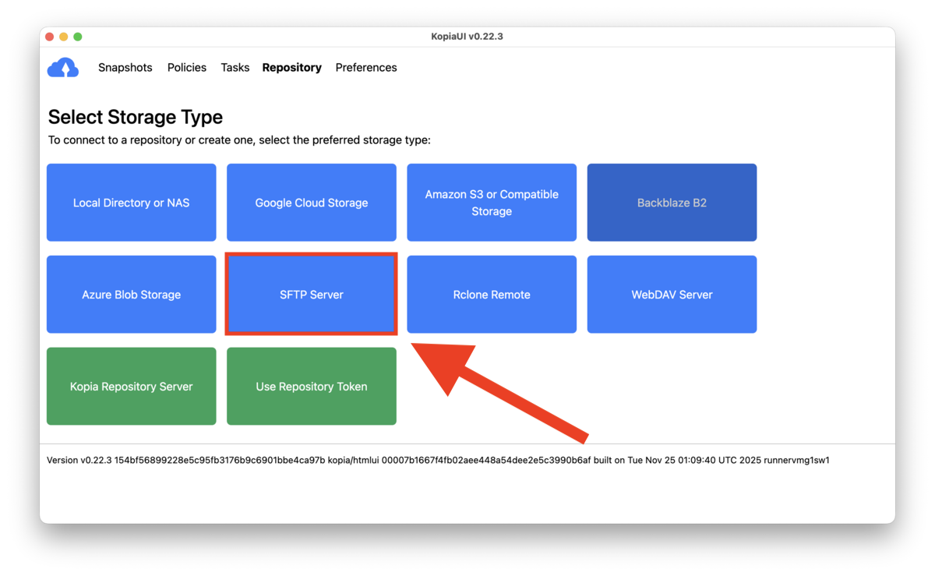Click the version info text in footer

pos(438,461)
